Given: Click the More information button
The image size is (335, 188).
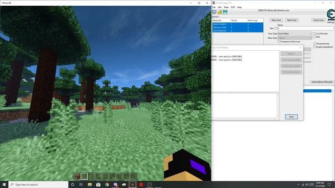Looking at the screenshot, I should coord(291,72).
